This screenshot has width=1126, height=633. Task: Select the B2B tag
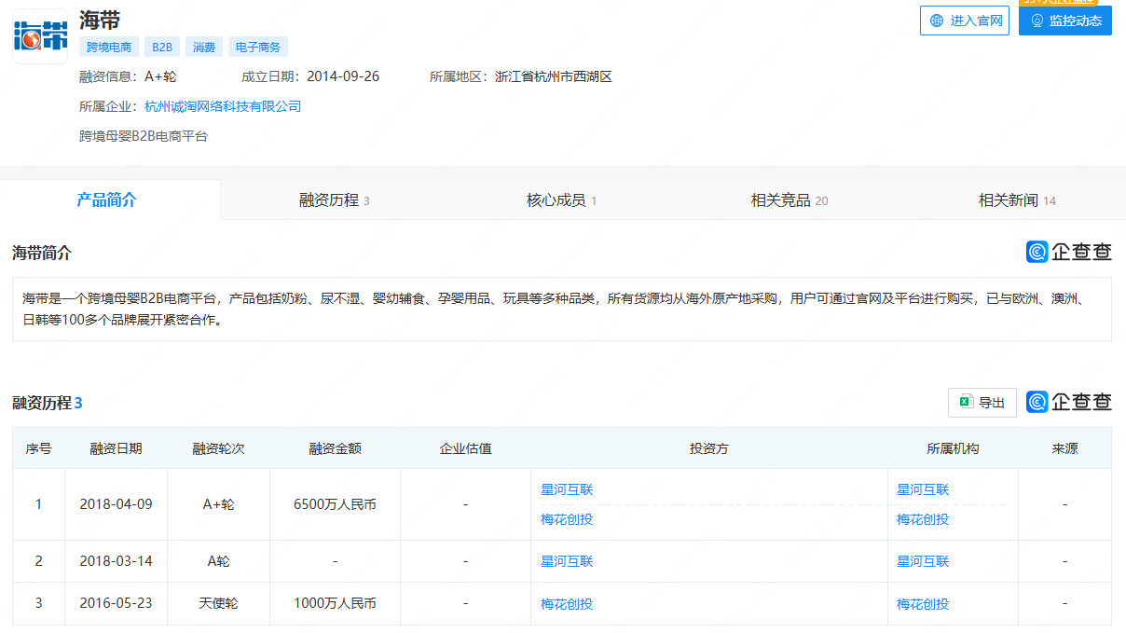(162, 47)
